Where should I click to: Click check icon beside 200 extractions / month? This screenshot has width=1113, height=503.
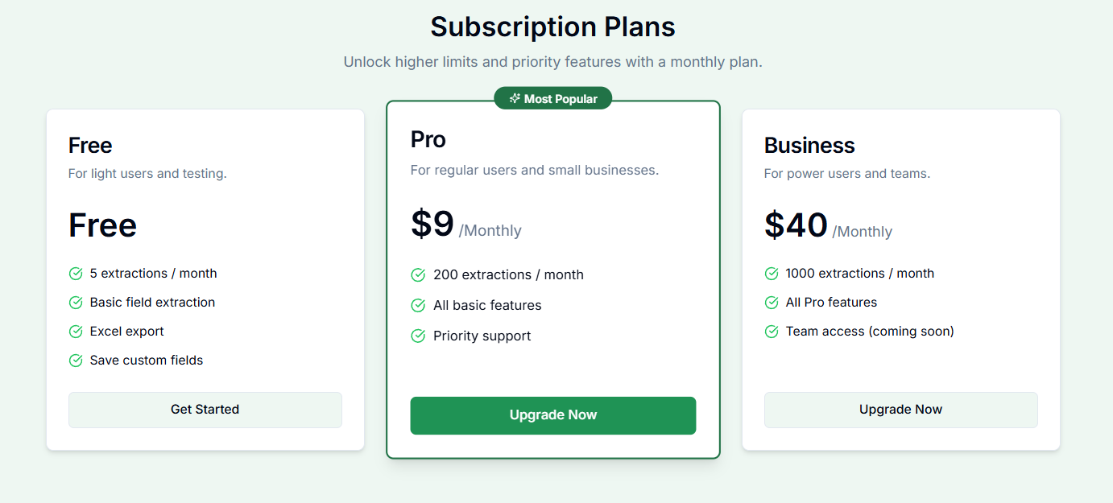(418, 275)
